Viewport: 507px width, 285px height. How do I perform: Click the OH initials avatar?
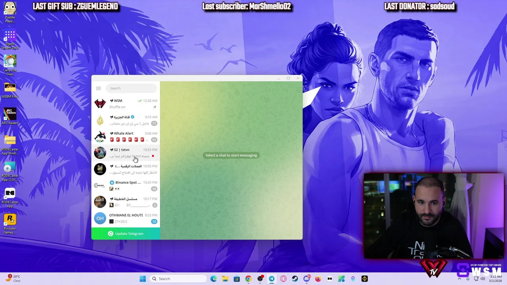tap(100, 218)
